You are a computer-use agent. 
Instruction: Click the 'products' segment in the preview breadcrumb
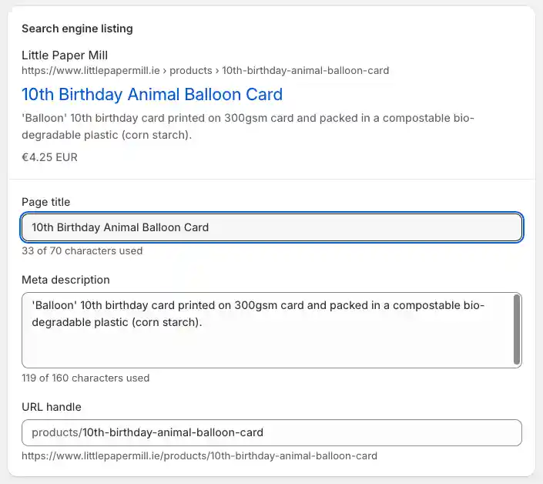tap(190, 70)
